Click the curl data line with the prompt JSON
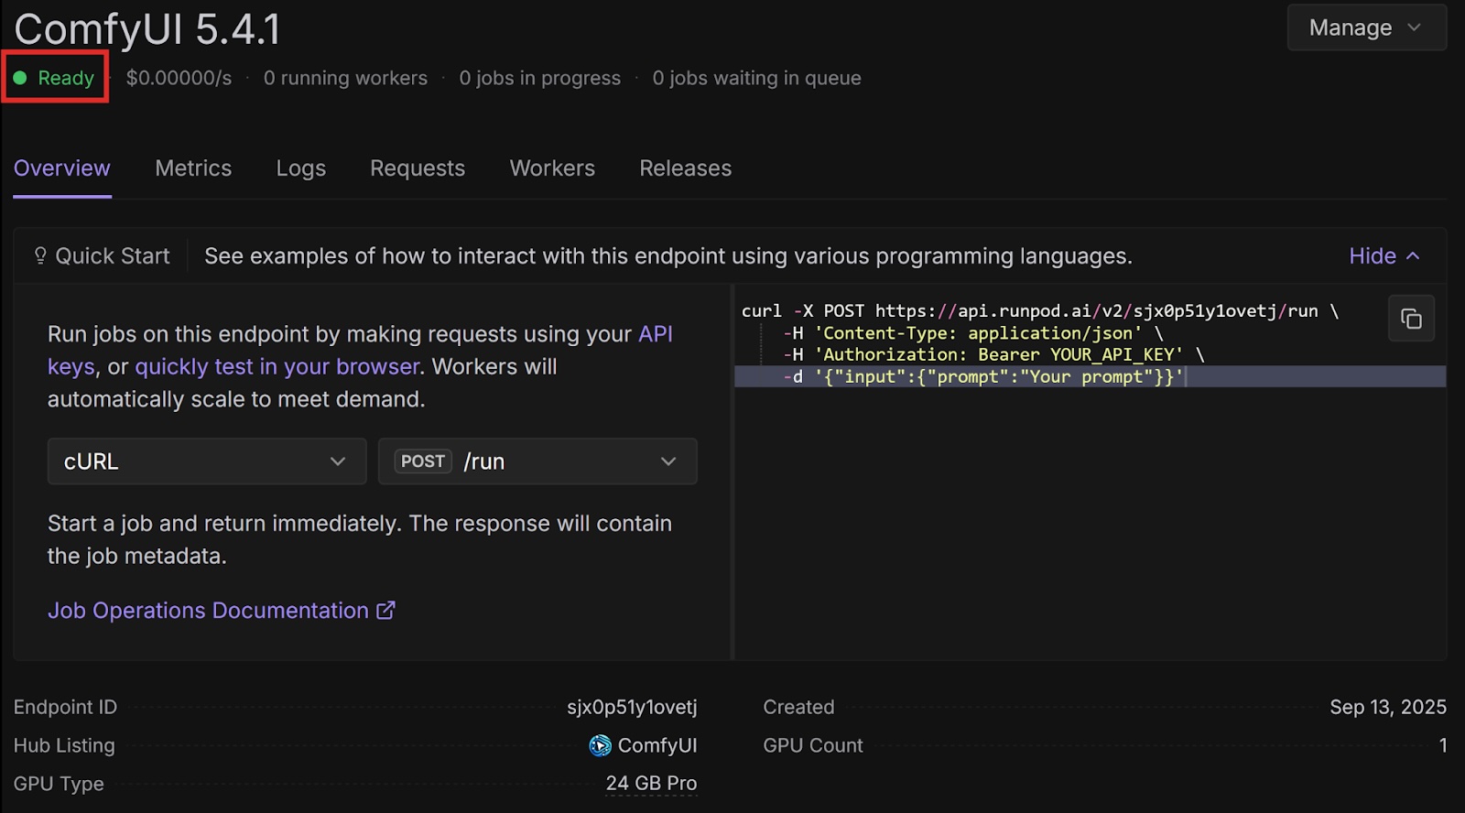Image resolution: width=1465 pixels, height=813 pixels. (1090, 376)
